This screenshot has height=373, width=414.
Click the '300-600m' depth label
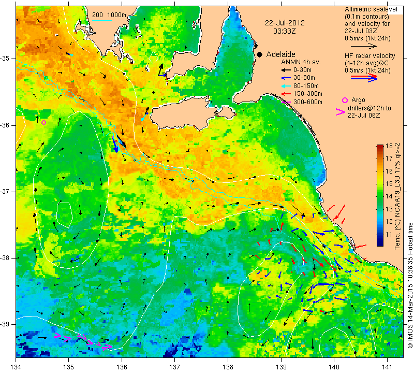(308, 102)
